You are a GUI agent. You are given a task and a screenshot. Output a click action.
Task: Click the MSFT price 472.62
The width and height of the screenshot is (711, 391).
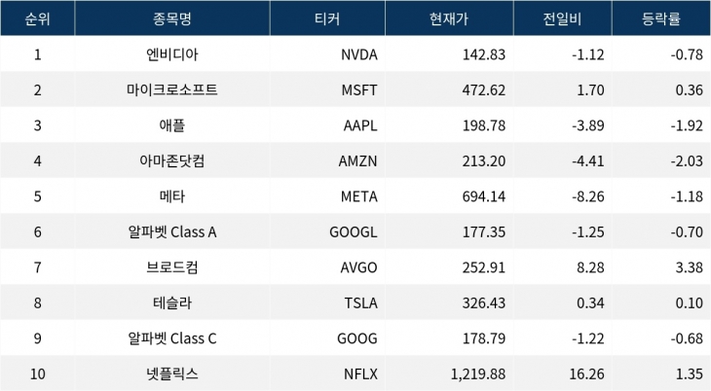click(482, 90)
